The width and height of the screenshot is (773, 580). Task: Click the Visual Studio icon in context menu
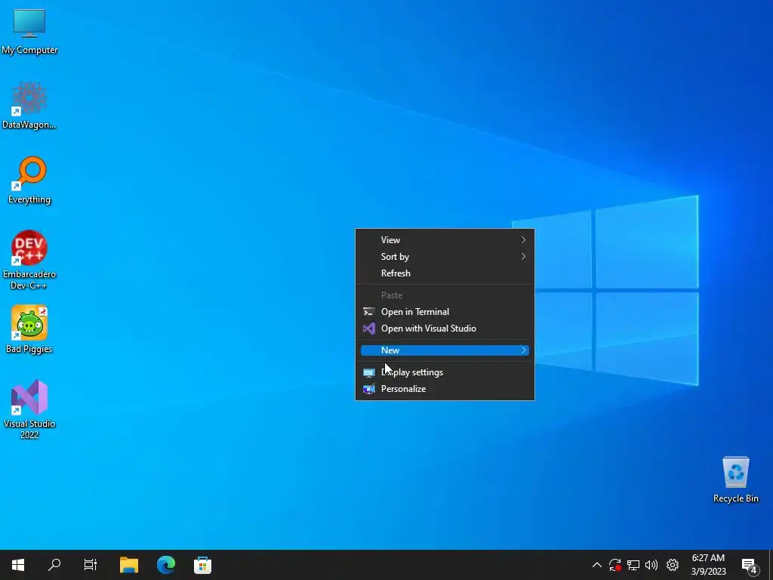[x=368, y=329]
